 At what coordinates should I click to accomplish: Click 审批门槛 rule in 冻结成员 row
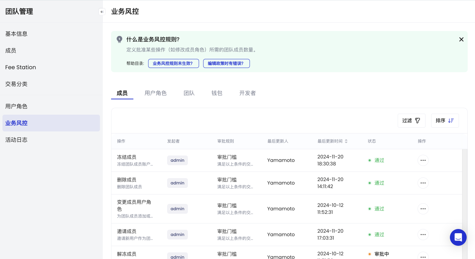tap(227, 157)
